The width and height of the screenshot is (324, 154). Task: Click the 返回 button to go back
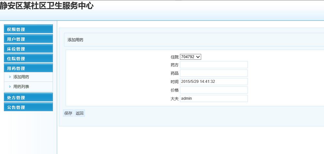[x=80, y=113]
